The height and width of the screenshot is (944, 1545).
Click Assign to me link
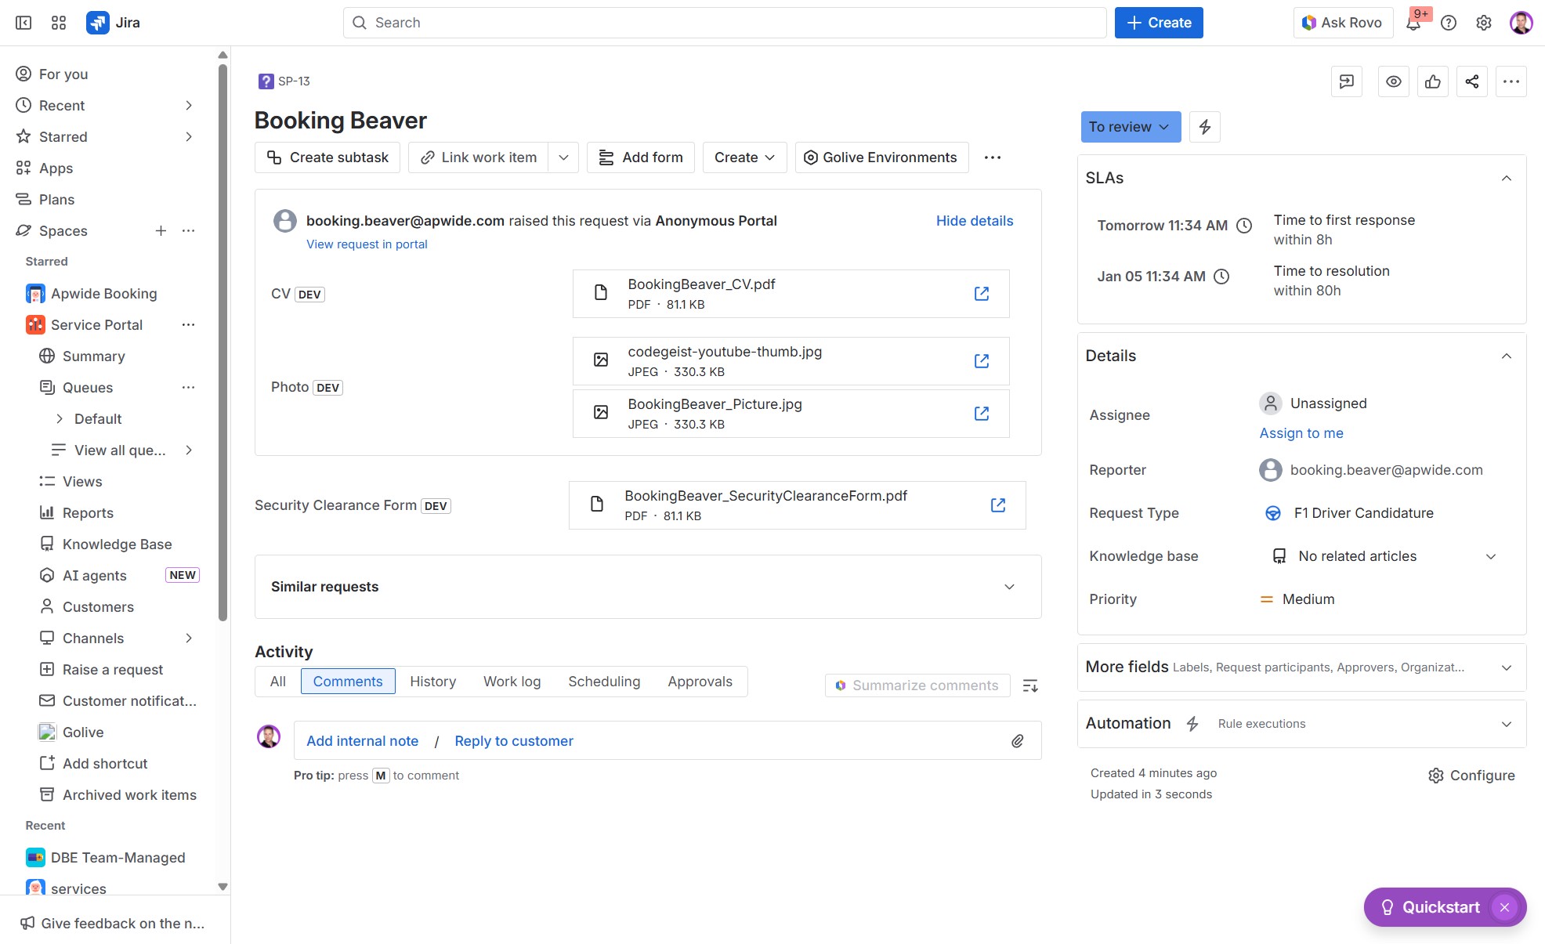tap(1301, 433)
